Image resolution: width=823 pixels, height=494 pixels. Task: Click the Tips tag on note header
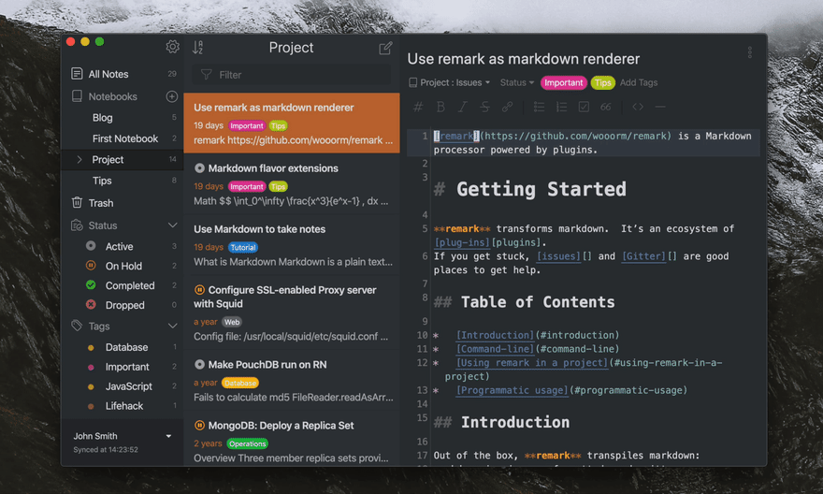pos(602,82)
